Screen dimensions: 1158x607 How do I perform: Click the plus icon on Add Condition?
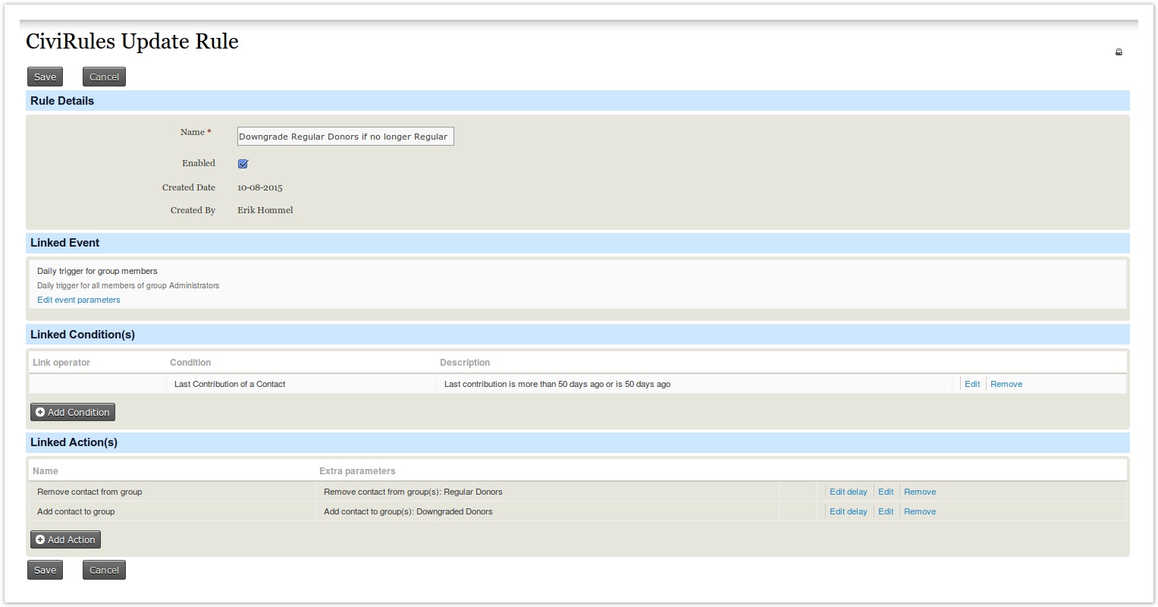pyautogui.click(x=40, y=412)
